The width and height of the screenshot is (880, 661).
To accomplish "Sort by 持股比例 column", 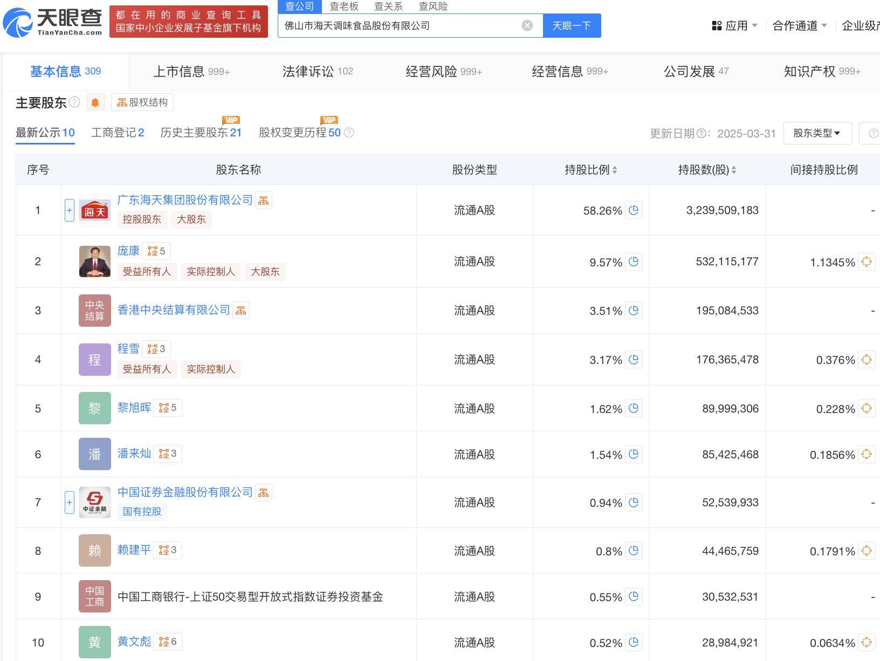I will 590,170.
